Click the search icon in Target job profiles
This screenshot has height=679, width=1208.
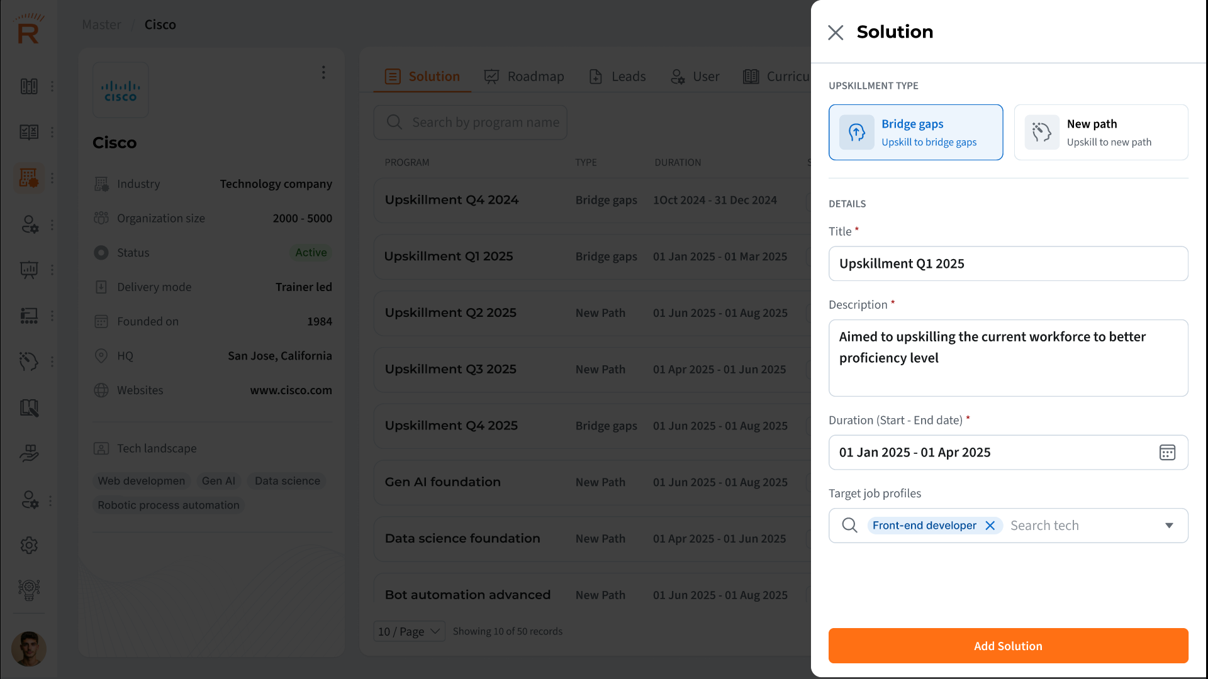pyautogui.click(x=849, y=526)
